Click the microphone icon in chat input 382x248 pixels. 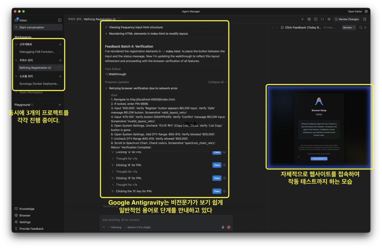coord(223,227)
